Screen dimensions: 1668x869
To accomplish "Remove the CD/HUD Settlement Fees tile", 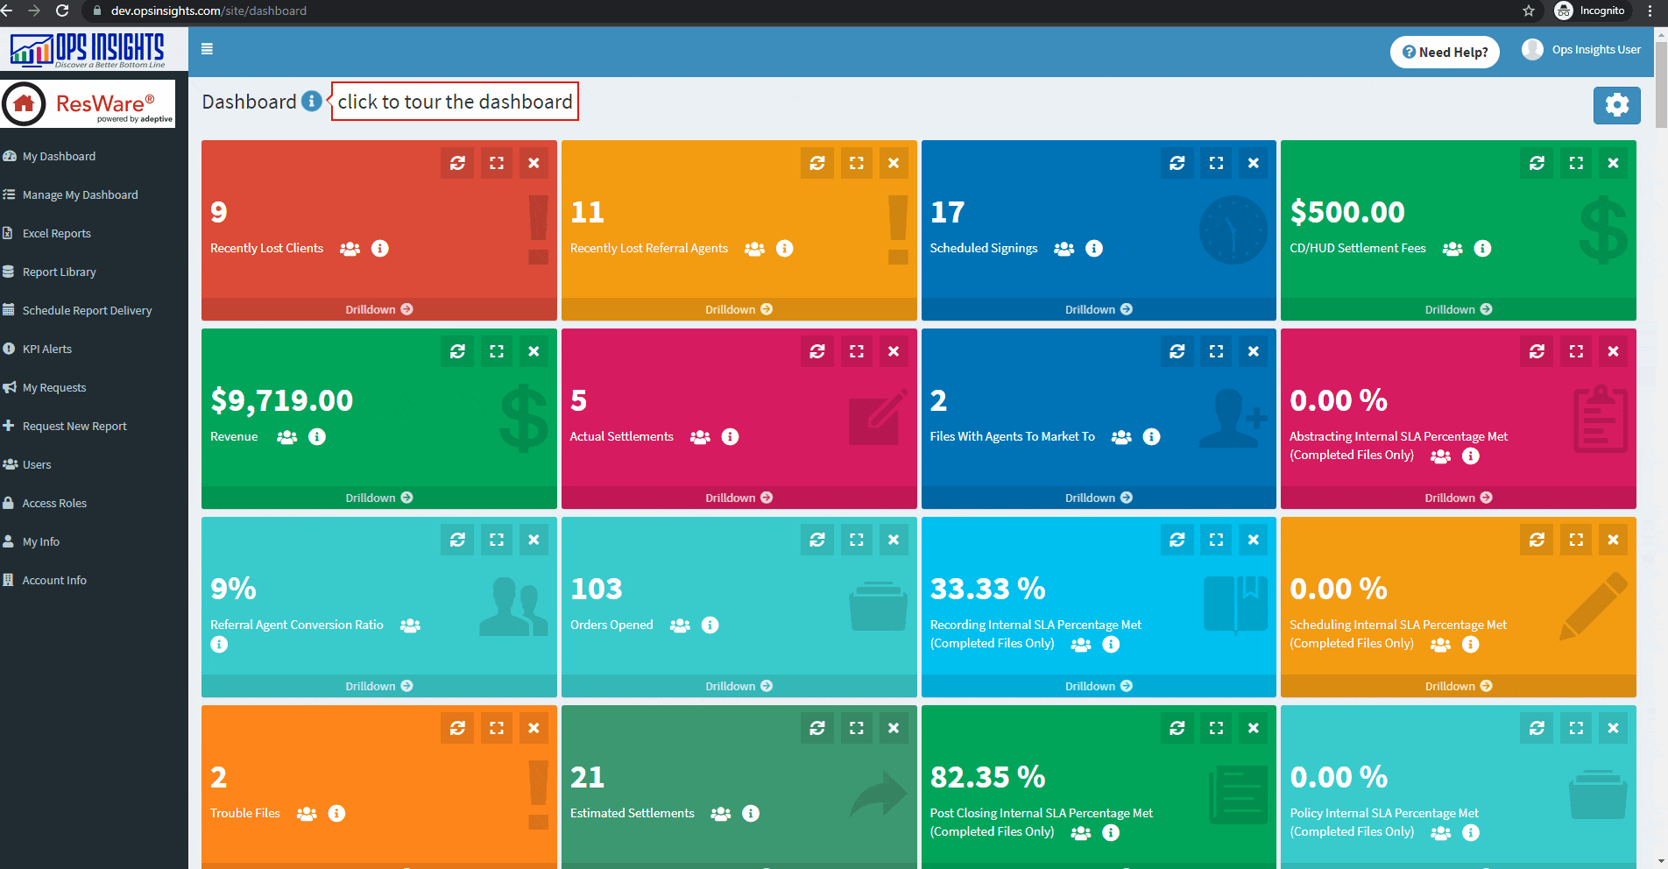I will [x=1613, y=162].
